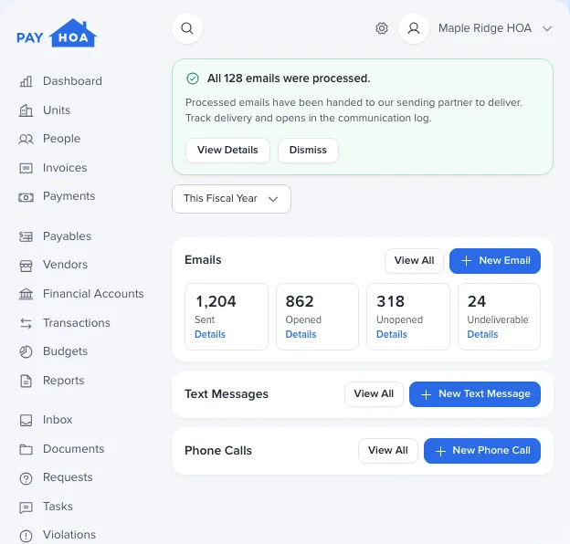Click the People icon in sidebar
Viewport: 570px width, 544px height.
point(26,139)
